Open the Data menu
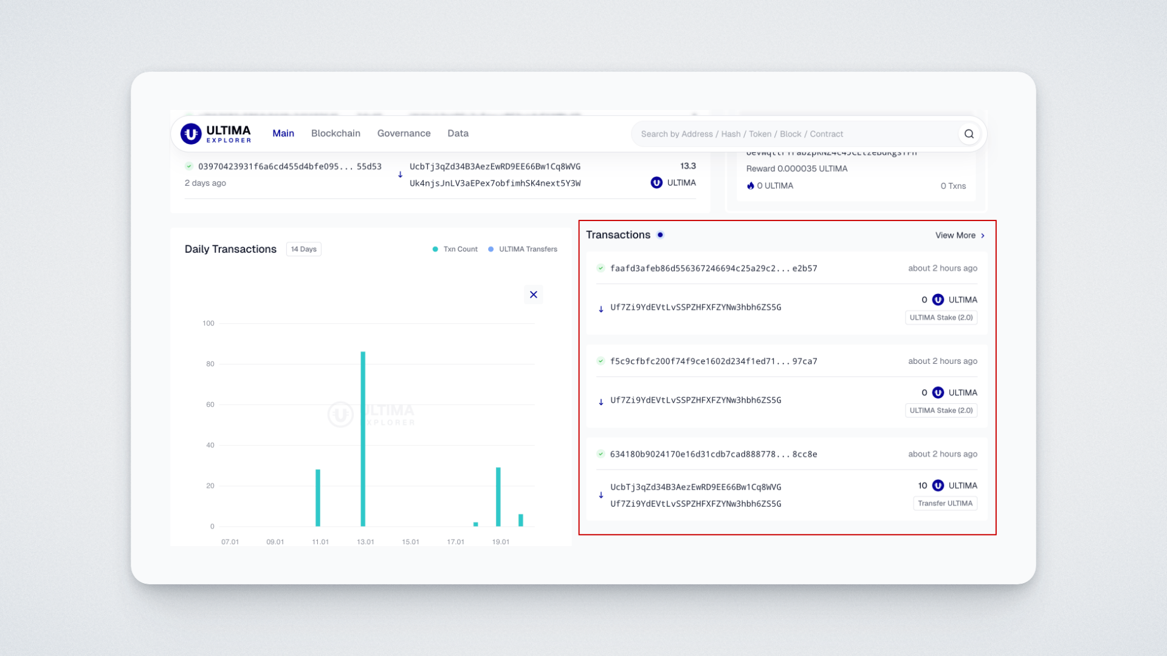 (x=458, y=133)
